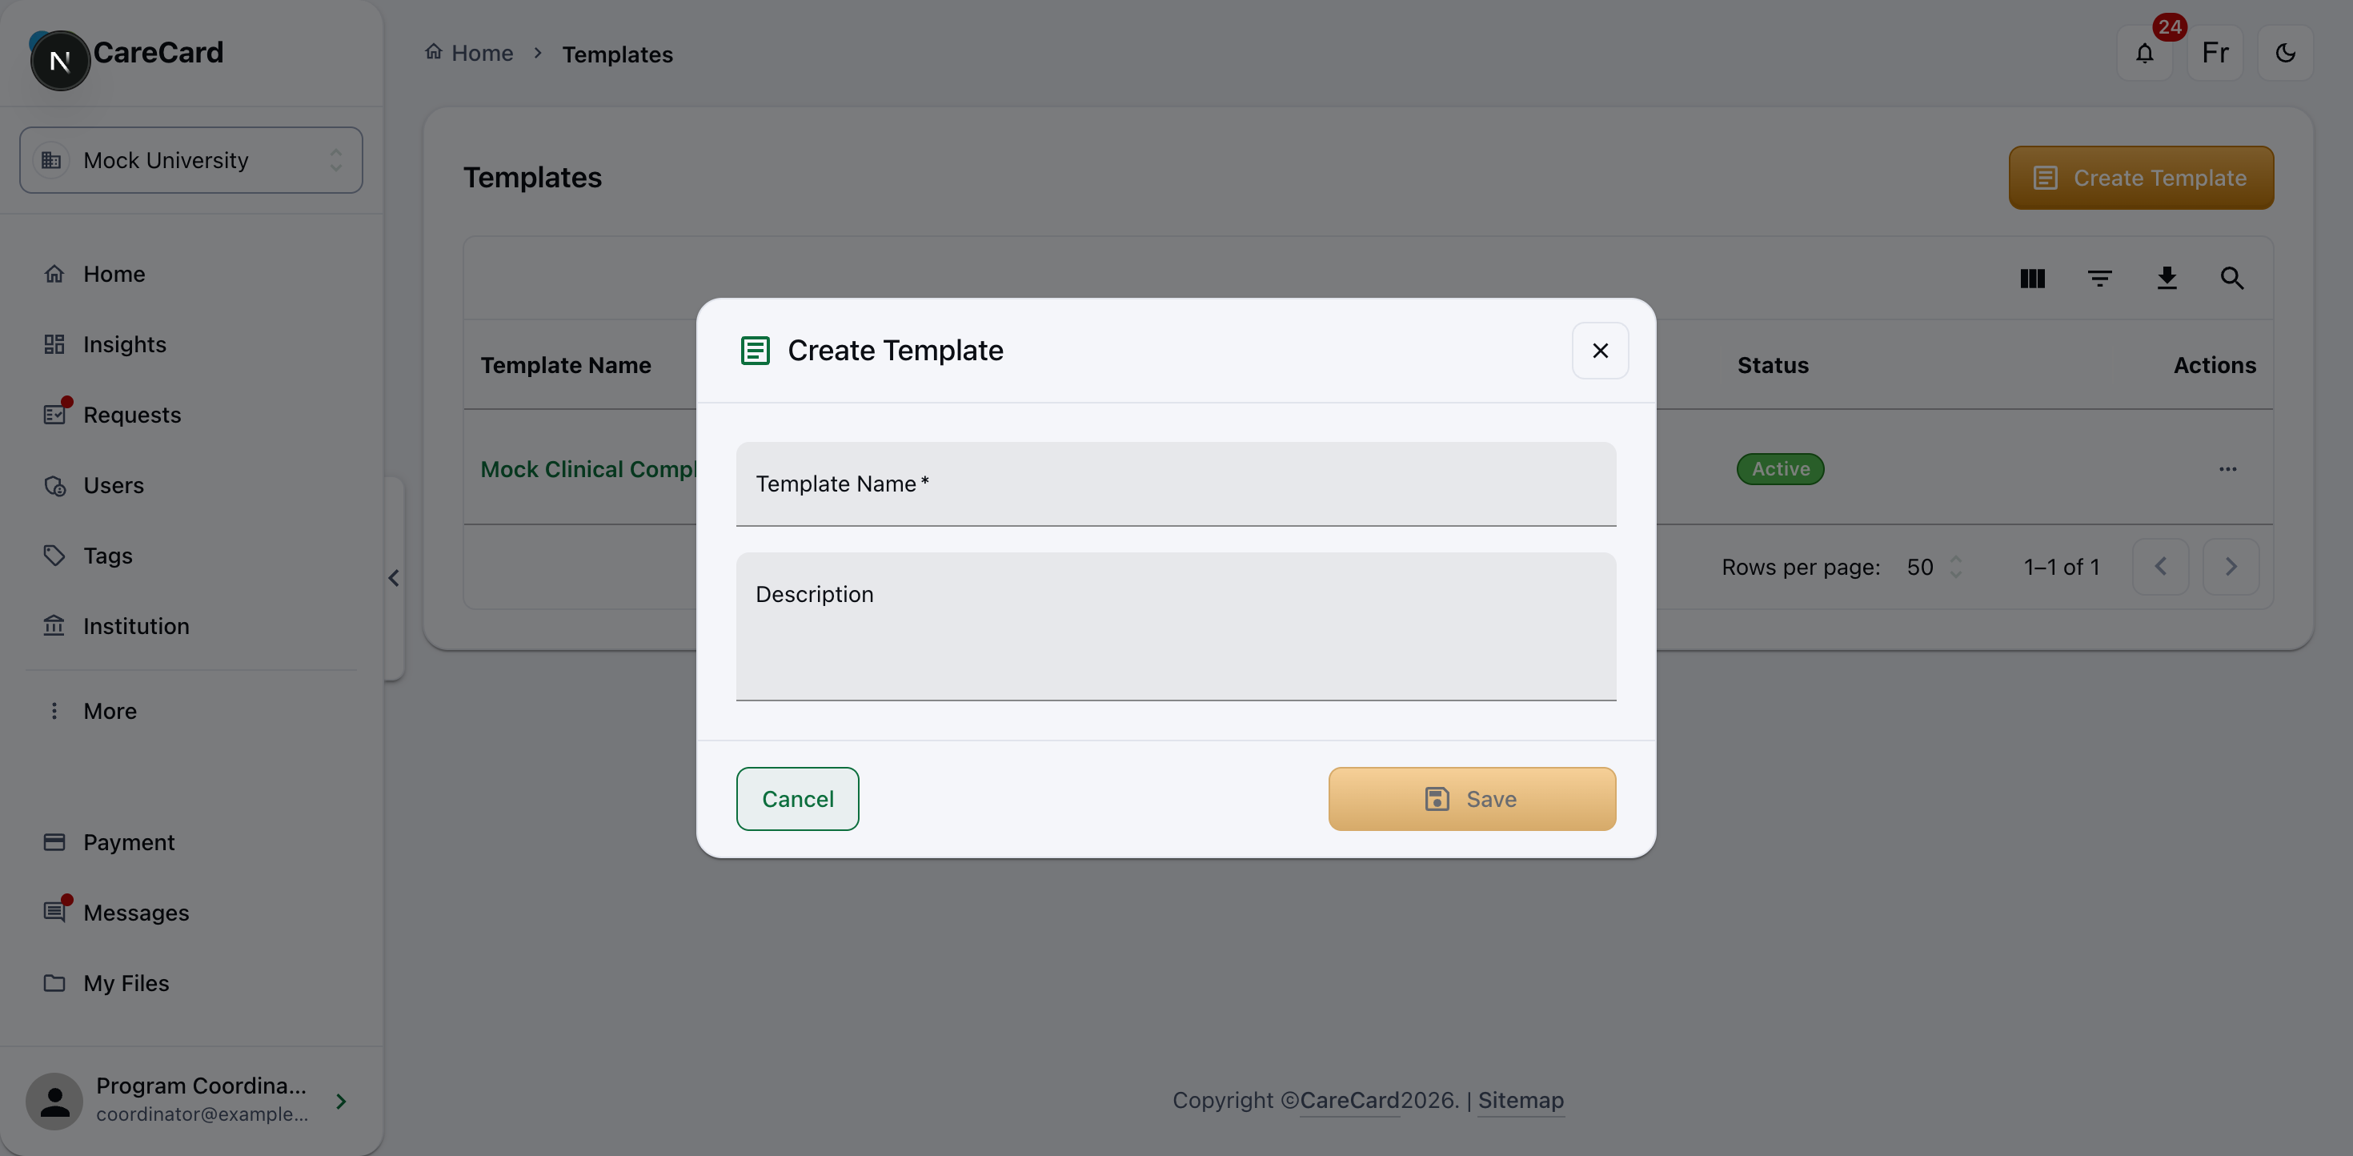Go to Home in the sidebar

pos(191,274)
